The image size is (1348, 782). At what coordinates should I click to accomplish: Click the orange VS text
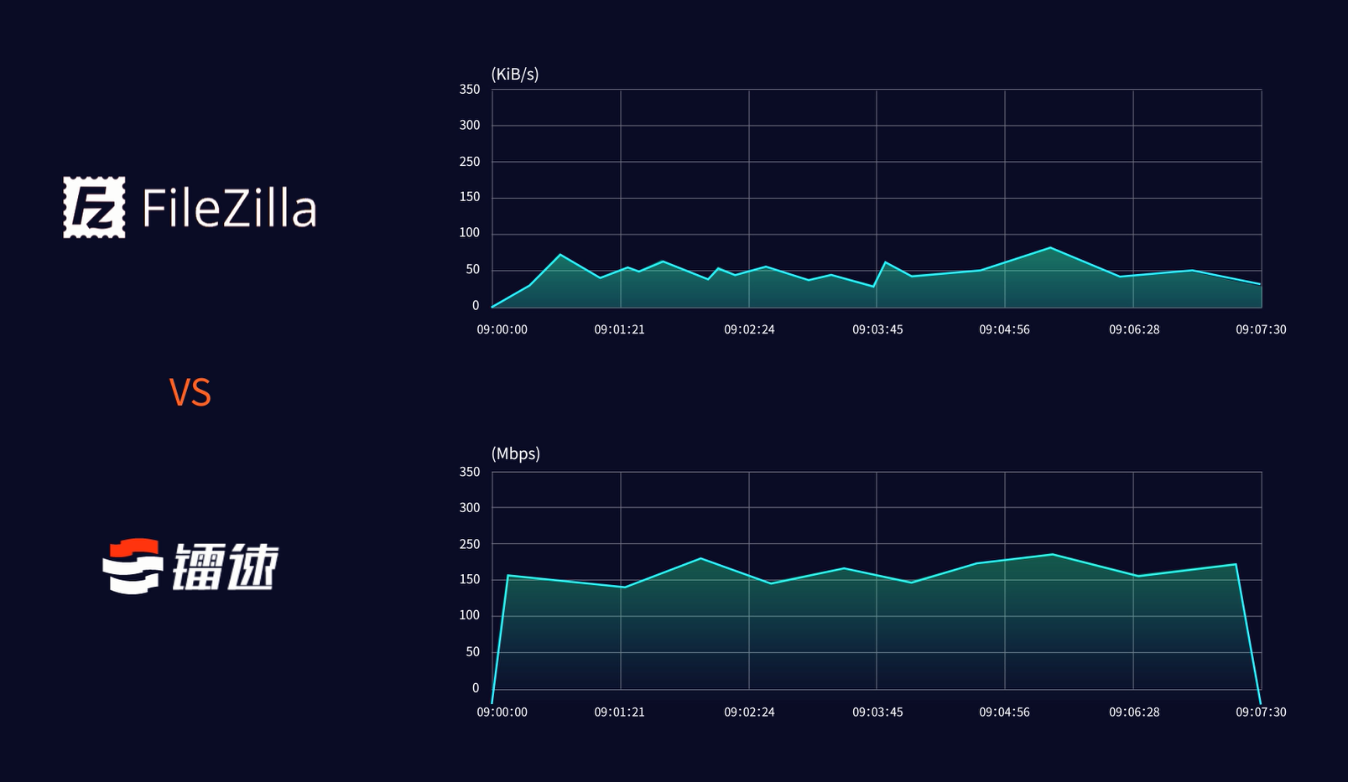click(190, 392)
